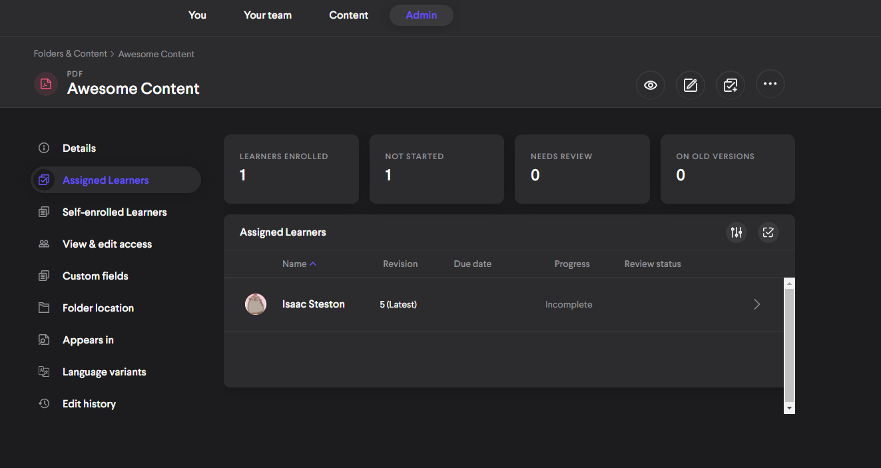Go to Edit history section

[x=89, y=404]
